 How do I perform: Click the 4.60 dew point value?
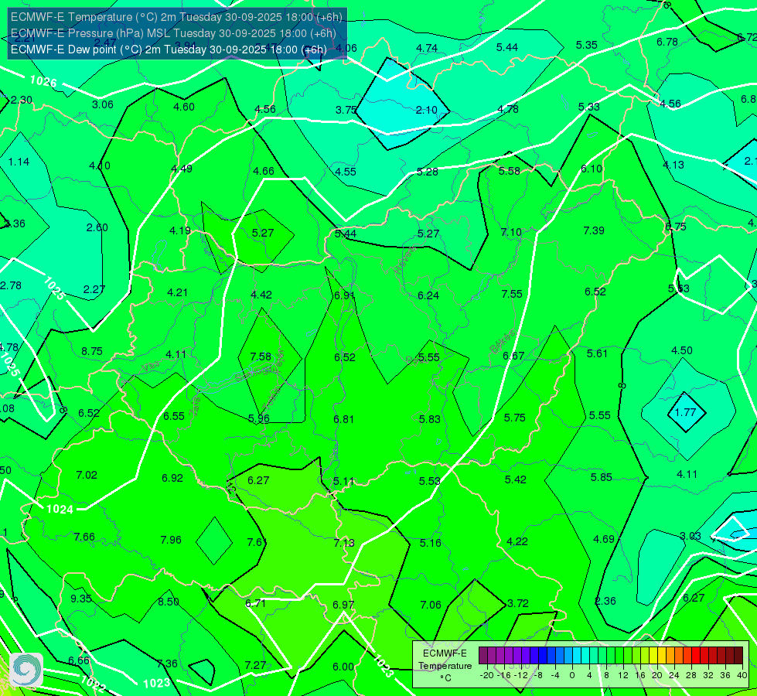pyautogui.click(x=184, y=107)
